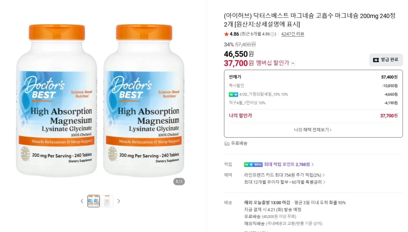Open 라인프렌즈 카드 최대 754원 추가 적립 link
Viewport: 408px width, 232px height.
284,175
